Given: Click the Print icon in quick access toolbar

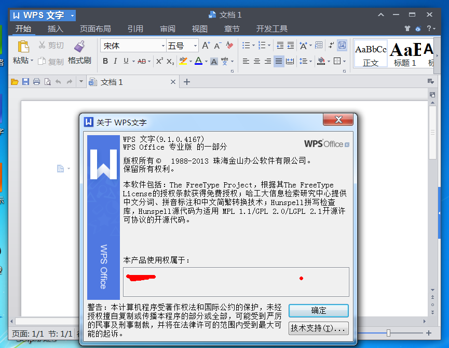Looking at the screenshot, I should click(36, 82).
